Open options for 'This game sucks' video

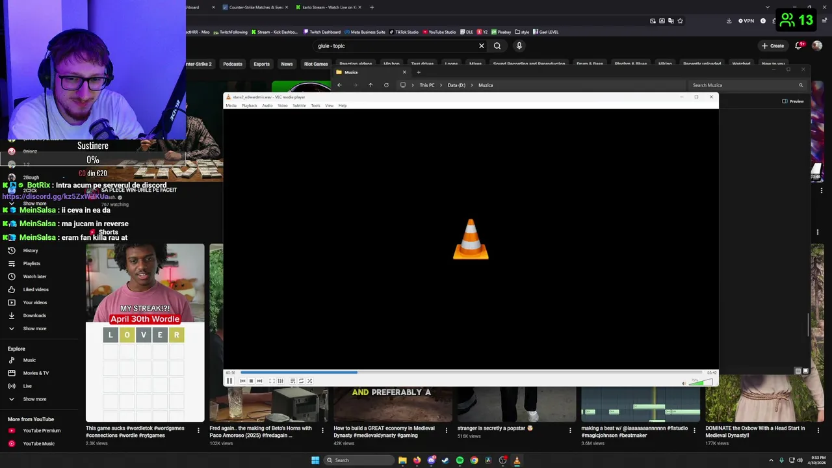198,430
